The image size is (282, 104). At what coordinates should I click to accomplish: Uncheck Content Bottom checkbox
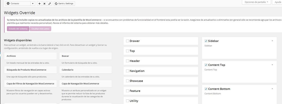[206, 89]
